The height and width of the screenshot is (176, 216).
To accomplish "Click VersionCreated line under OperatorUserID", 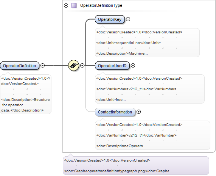I will pos(139,79).
